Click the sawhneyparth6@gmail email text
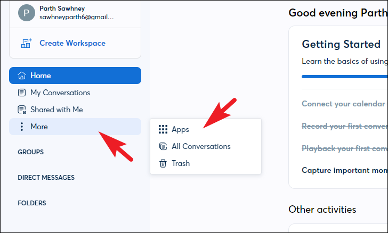The height and width of the screenshot is (233, 388). [x=76, y=17]
